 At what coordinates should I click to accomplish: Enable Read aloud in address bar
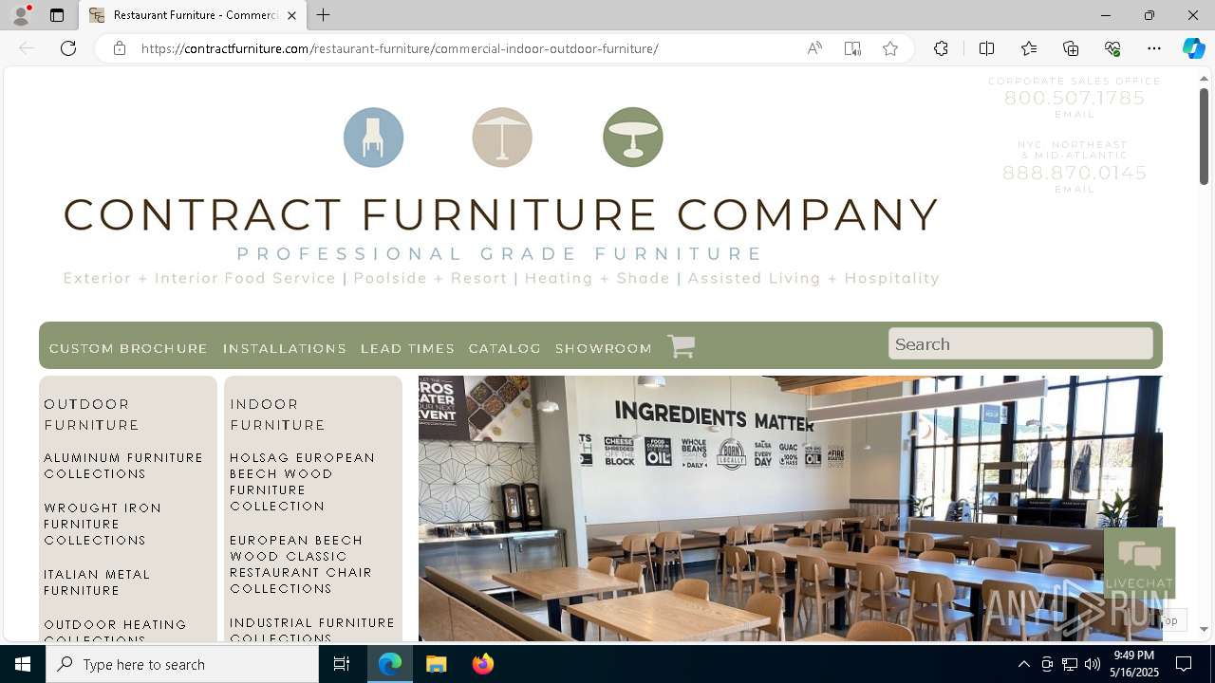[x=814, y=48]
